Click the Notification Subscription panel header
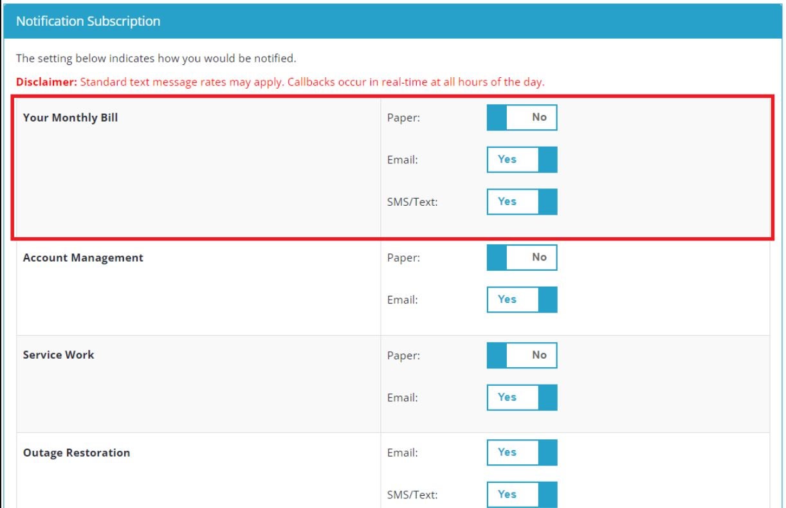 click(88, 21)
